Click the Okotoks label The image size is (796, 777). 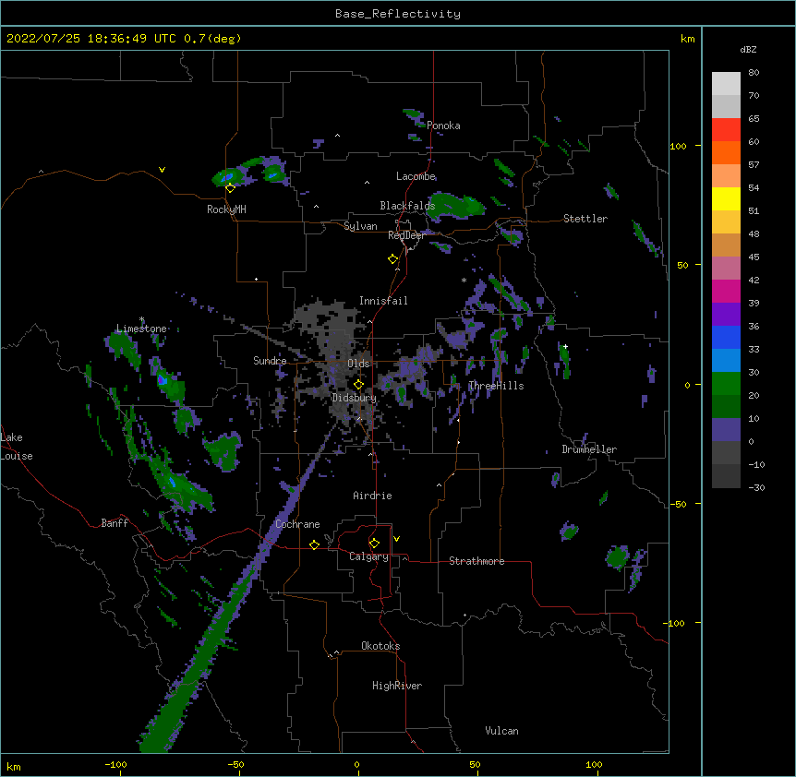[380, 646]
